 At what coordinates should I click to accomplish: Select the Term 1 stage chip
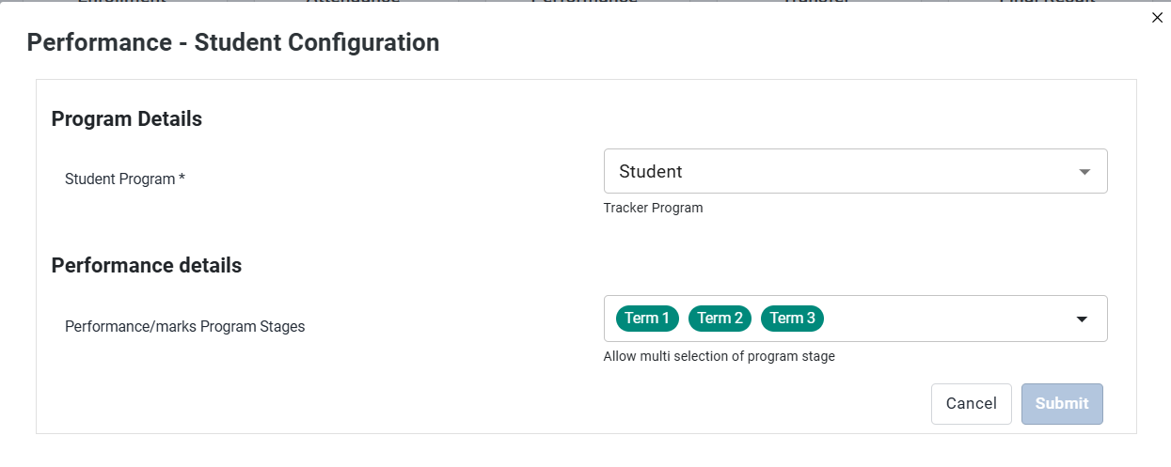[647, 319]
